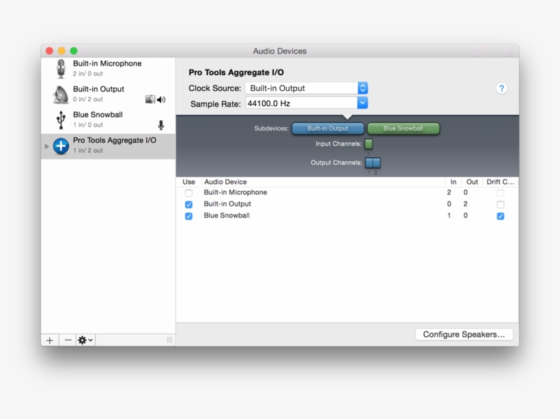The height and width of the screenshot is (419, 560).
Task: Expand the Pro Tools Aggregate I/O disclosure triangle
Action: (x=47, y=146)
